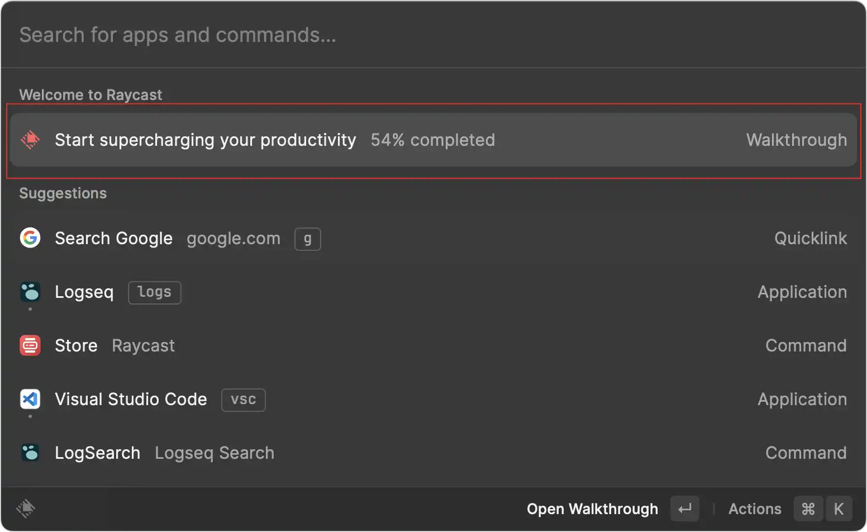867x532 pixels.
Task: Open the Actions menu
Action: point(755,509)
